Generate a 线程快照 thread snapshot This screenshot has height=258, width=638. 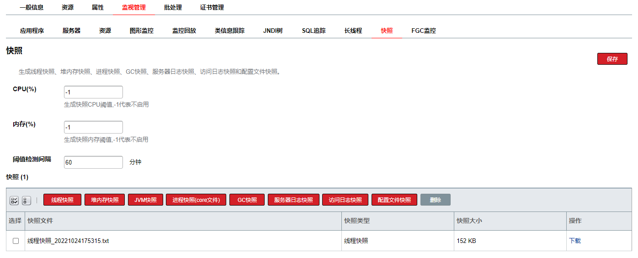[62, 200]
